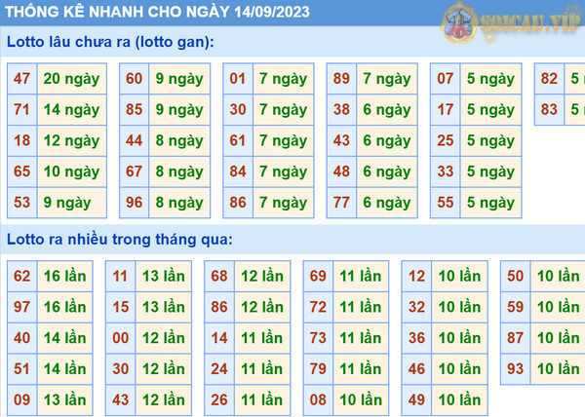Select number 12 in the "10 lần" row
The width and height of the screenshot is (585, 417).
tap(416, 276)
